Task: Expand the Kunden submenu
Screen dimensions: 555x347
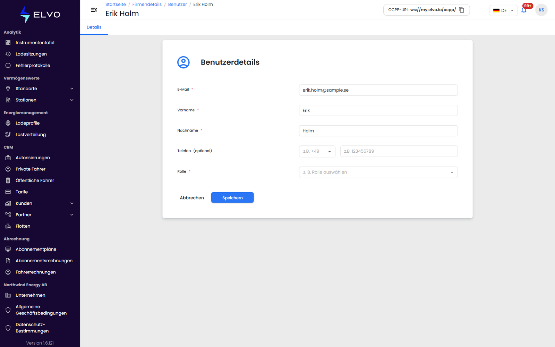Action: (72, 203)
